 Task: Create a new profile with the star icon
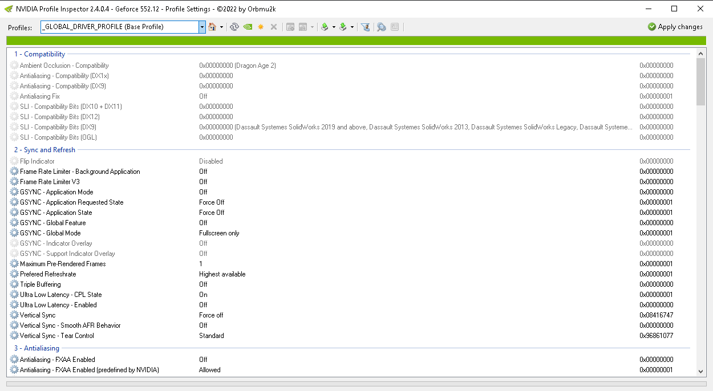tap(261, 27)
